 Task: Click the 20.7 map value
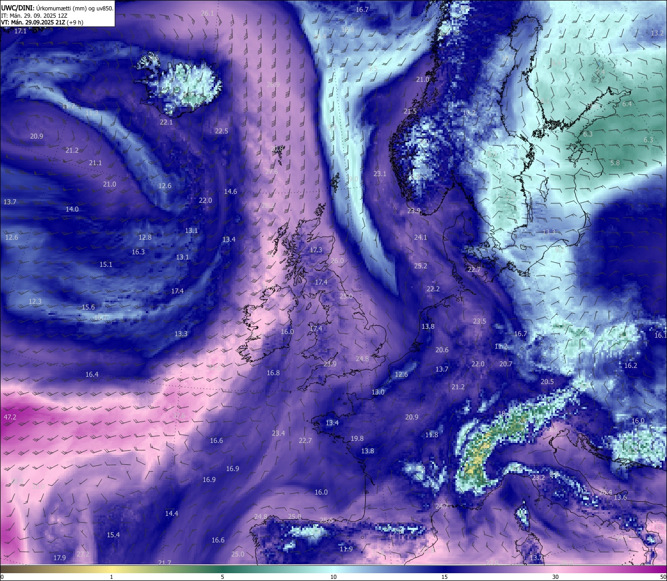[506, 364]
